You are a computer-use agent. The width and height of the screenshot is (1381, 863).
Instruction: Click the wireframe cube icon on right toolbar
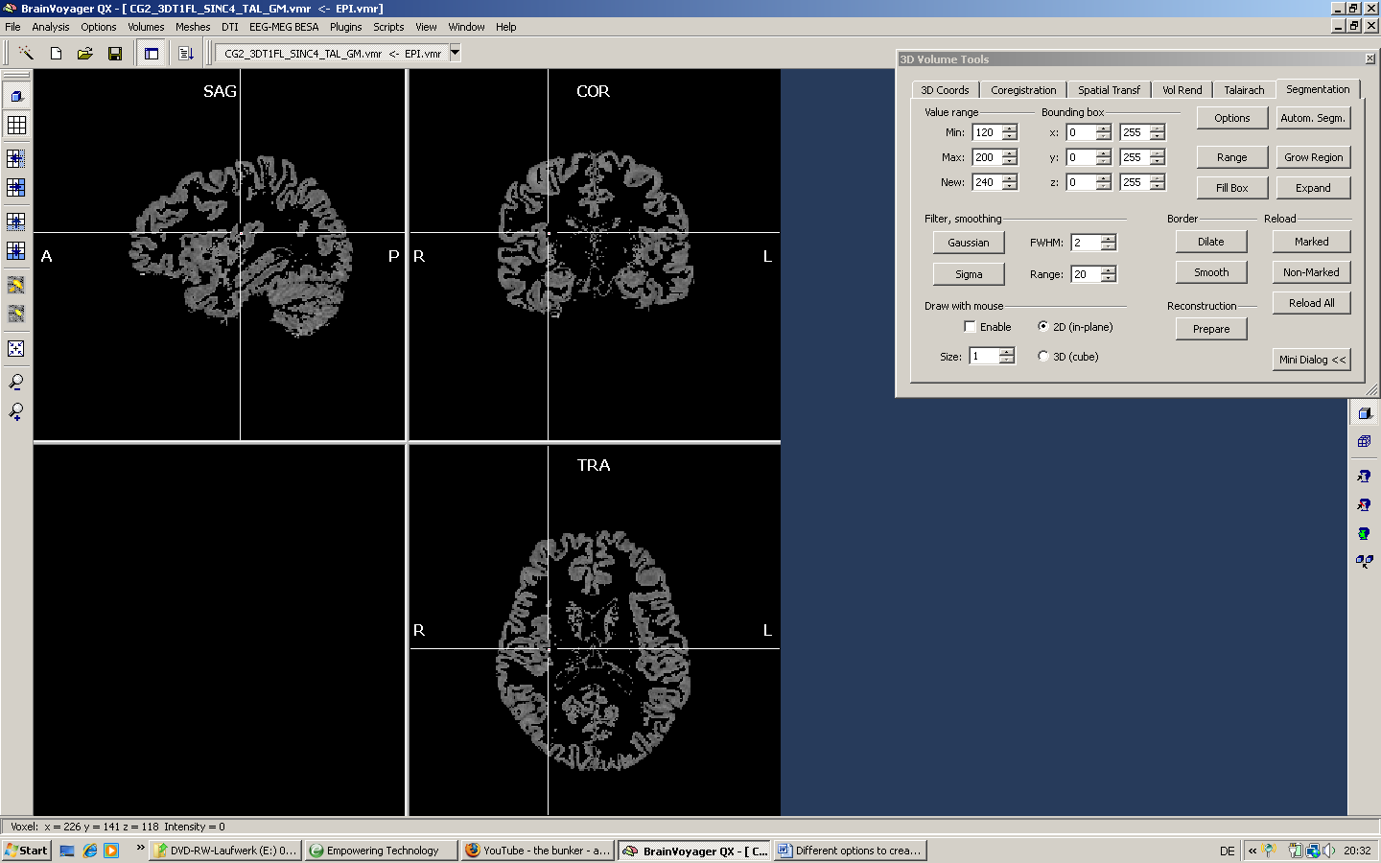[1364, 441]
